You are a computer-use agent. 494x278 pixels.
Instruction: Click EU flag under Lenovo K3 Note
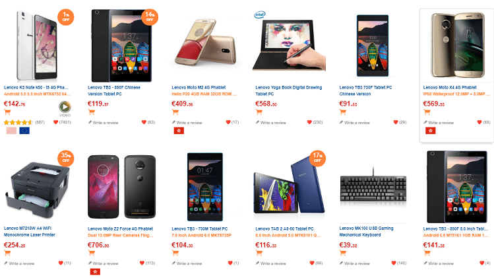24,131
